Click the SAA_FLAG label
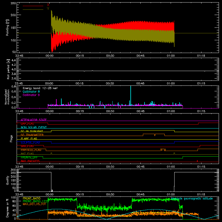The width and height of the screenshot is (222, 222). 27,146
